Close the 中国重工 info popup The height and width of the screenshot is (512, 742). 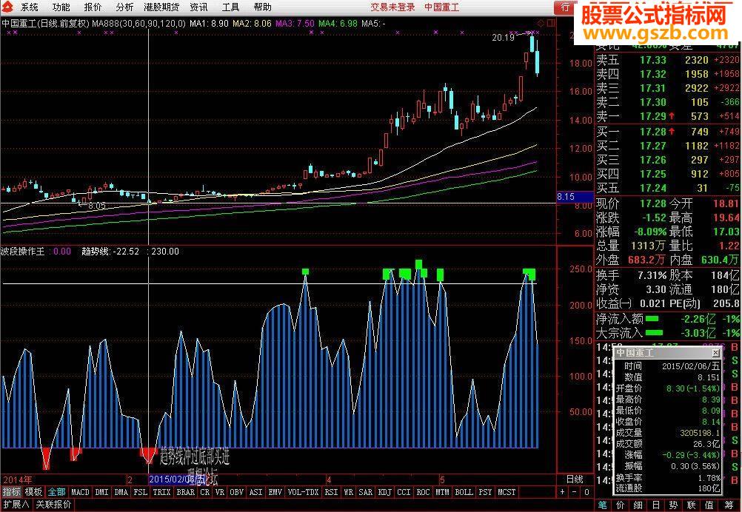(x=715, y=353)
